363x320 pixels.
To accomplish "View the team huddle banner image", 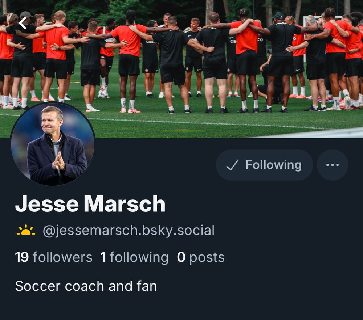I will tap(181, 69).
